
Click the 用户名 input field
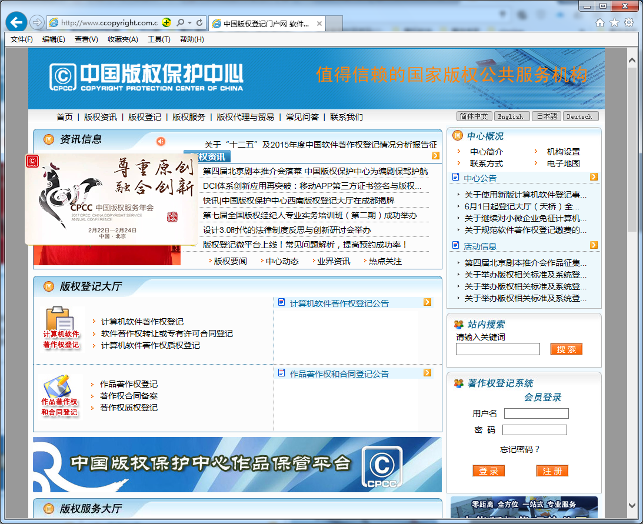(x=537, y=413)
